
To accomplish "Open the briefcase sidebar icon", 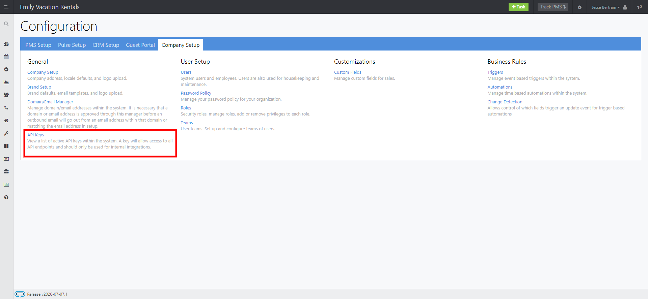I will click(x=6, y=172).
